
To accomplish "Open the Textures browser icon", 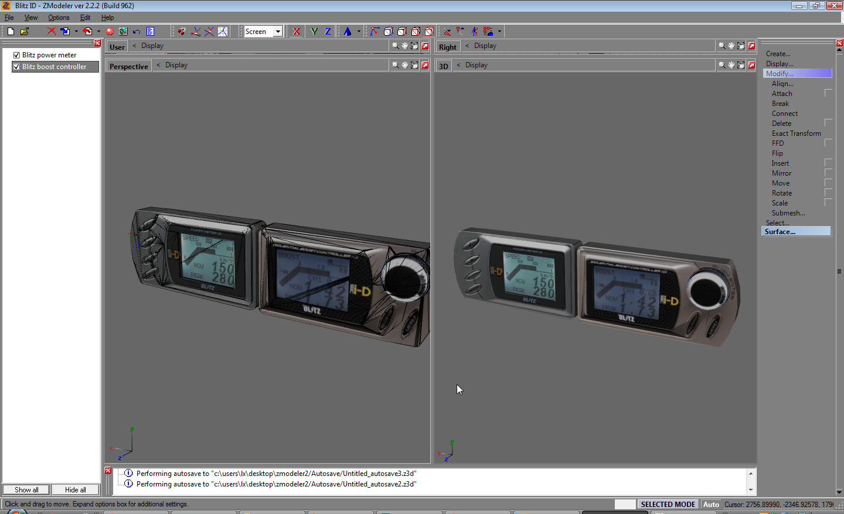I will pyautogui.click(x=123, y=31).
